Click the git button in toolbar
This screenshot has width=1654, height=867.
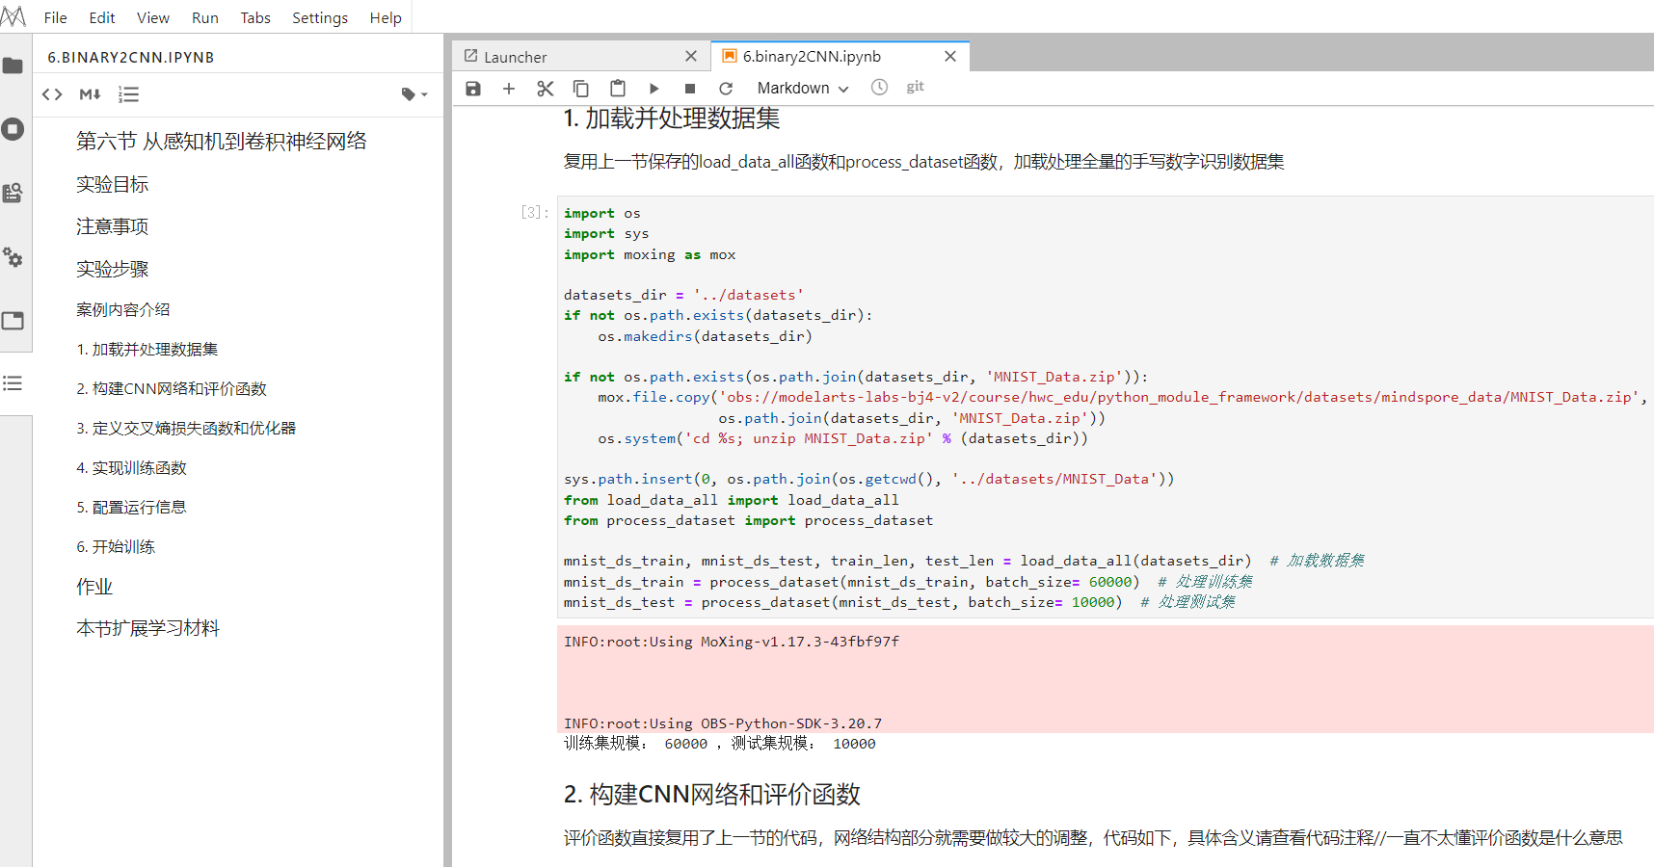(x=915, y=87)
